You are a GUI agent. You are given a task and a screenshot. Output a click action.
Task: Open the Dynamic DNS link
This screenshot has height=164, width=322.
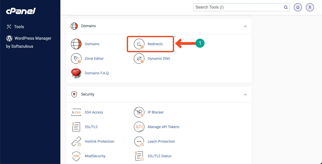(159, 59)
